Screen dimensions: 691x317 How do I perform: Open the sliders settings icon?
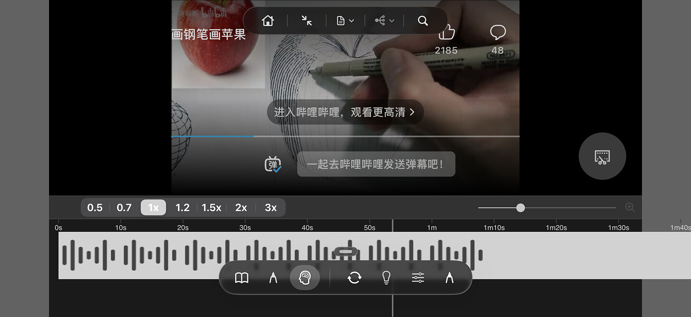[x=418, y=278]
